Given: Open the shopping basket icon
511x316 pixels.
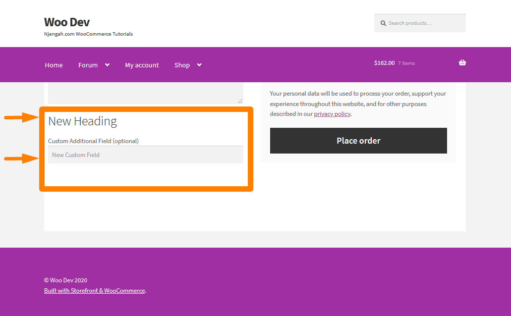Looking at the screenshot, I should click(x=462, y=63).
